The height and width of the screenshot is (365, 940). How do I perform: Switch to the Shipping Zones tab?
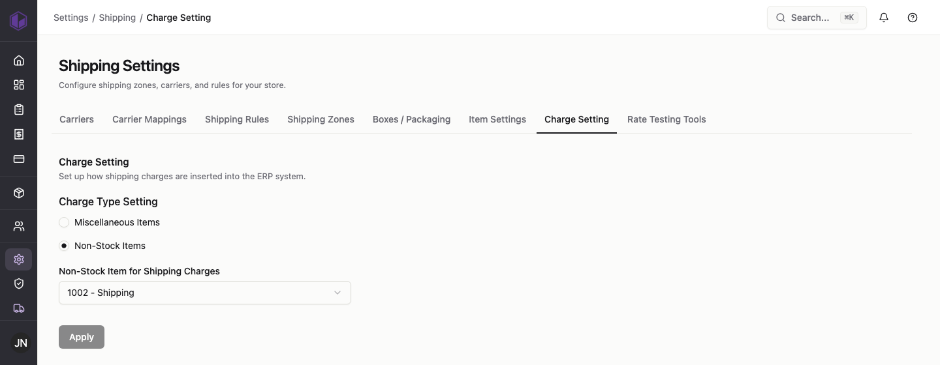click(x=321, y=119)
